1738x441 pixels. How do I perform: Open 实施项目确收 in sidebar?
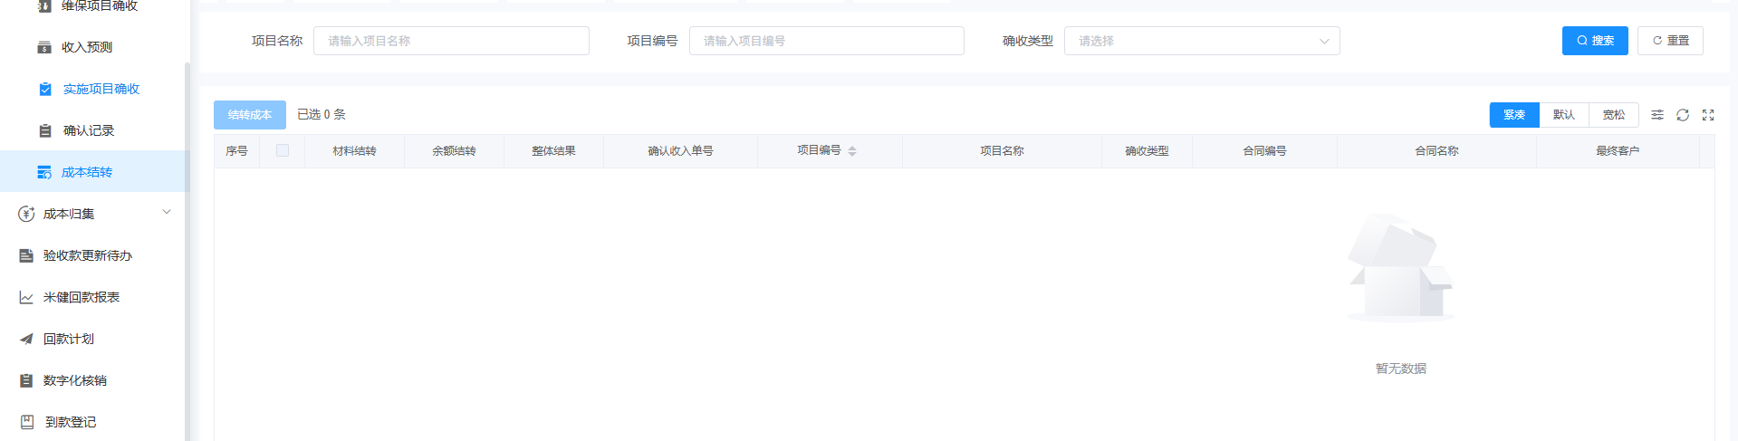[101, 89]
